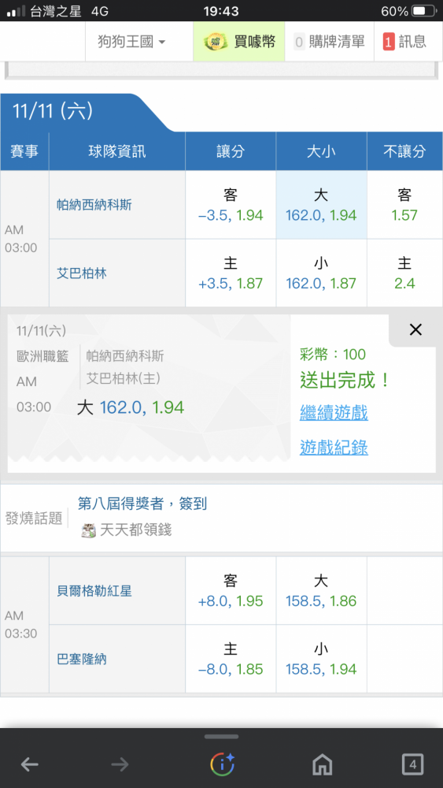The image size is (443, 788).
Task: Open the 訊息 messages tab
Action: (x=404, y=42)
